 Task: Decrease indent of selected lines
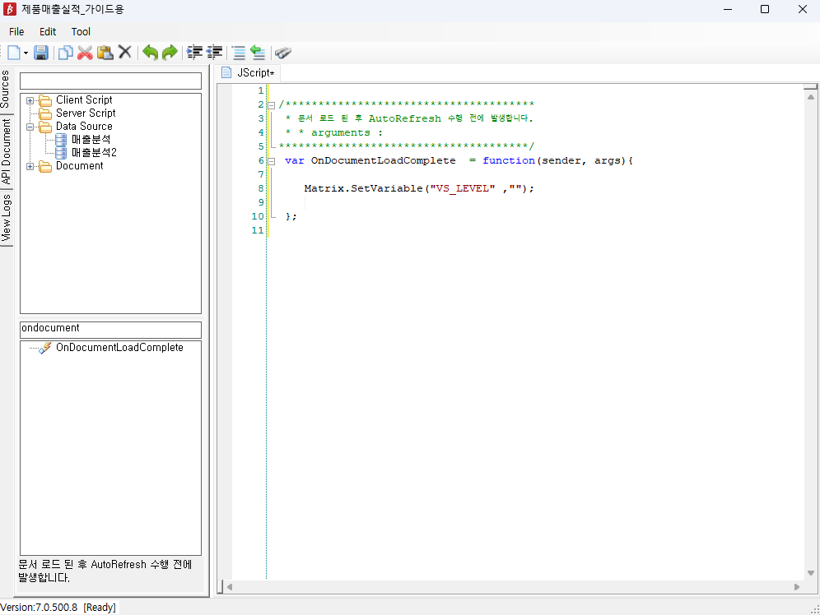[x=214, y=52]
